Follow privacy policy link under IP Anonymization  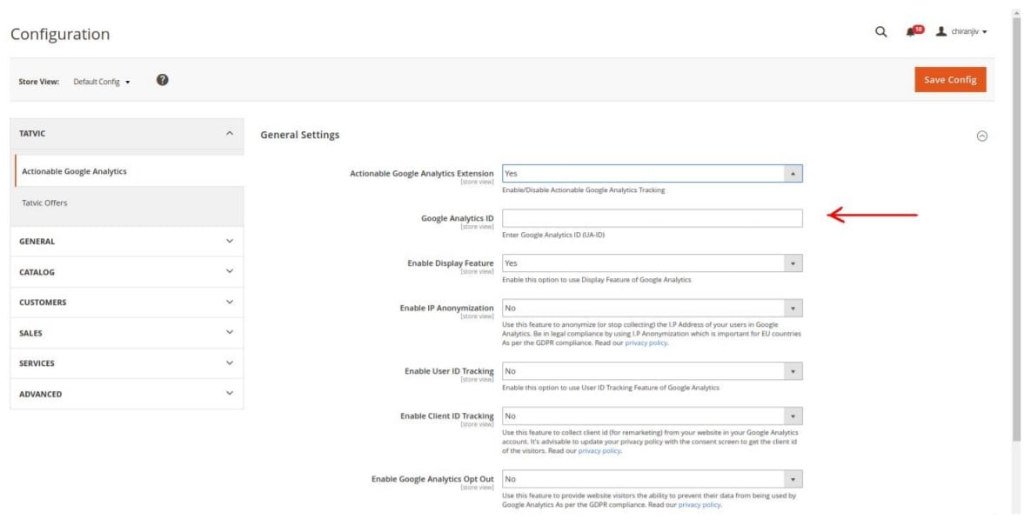point(646,343)
